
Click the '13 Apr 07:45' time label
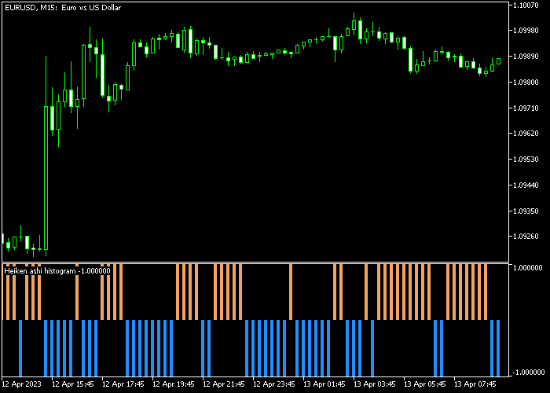[x=475, y=384]
